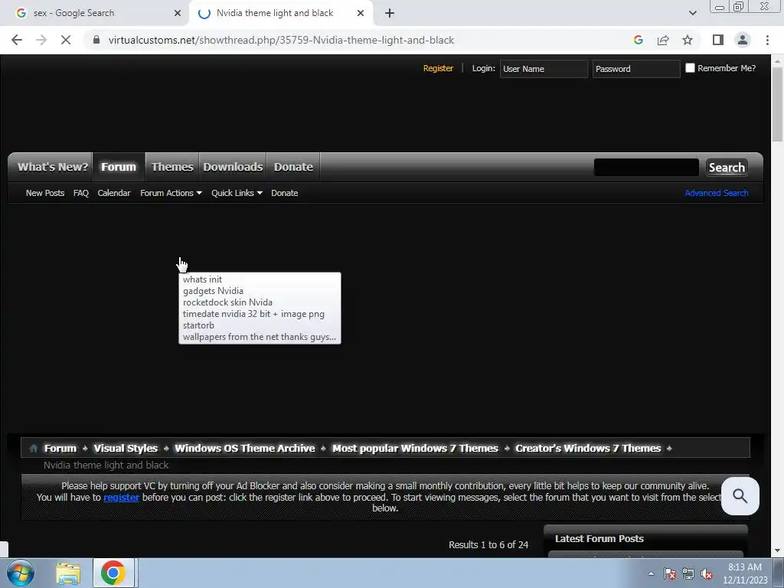784x588 pixels.
Task: Go back using browser back arrow
Action: coord(17,40)
